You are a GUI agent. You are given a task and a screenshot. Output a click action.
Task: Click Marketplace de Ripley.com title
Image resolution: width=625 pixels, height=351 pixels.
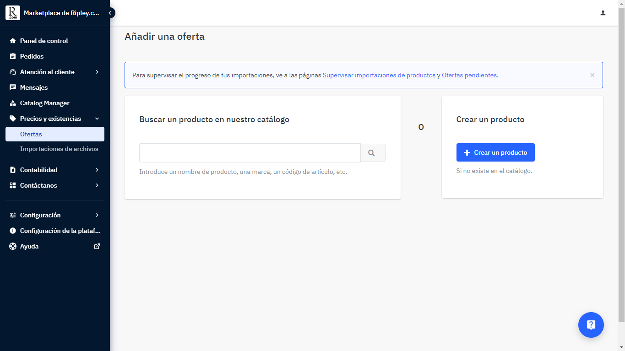click(61, 13)
